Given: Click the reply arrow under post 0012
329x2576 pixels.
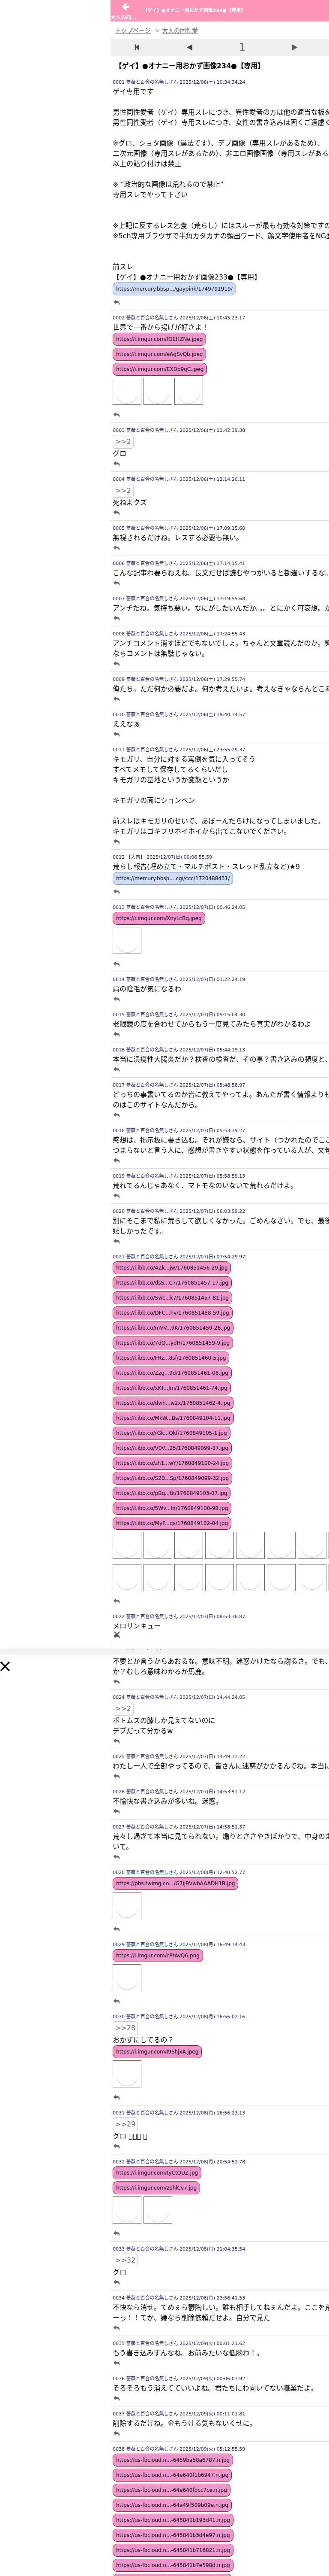Looking at the screenshot, I should (117, 892).
